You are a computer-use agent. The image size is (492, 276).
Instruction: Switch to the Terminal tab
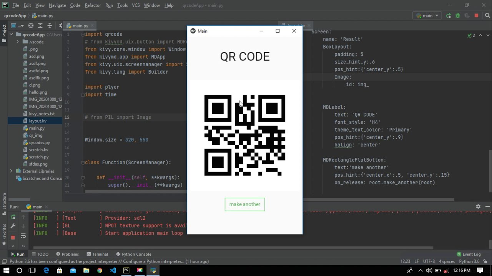coord(97,254)
